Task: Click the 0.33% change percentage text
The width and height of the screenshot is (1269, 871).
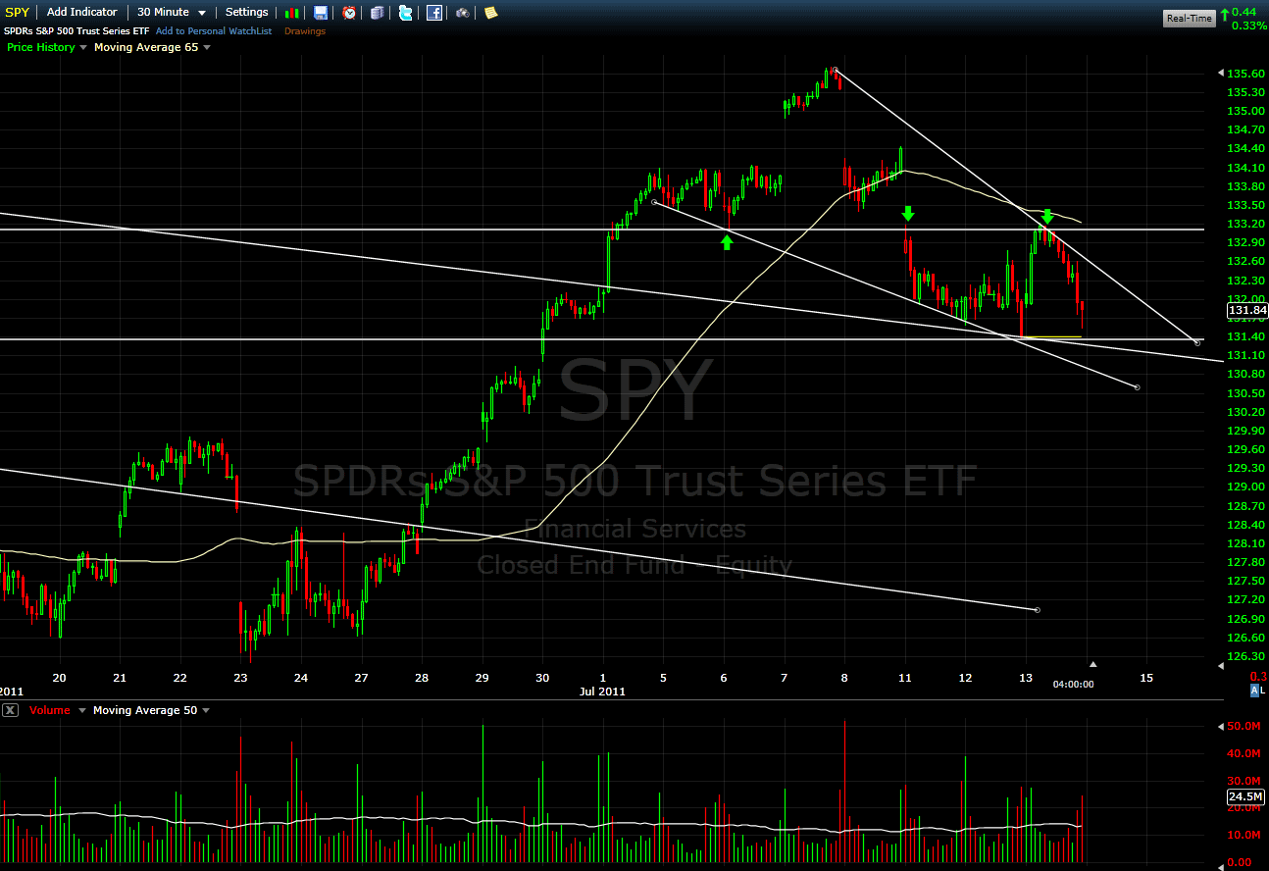Action: (1248, 26)
